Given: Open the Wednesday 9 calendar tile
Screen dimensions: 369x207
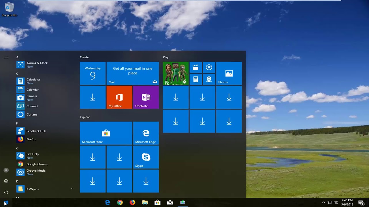Looking at the screenshot, I should click(x=93, y=73).
